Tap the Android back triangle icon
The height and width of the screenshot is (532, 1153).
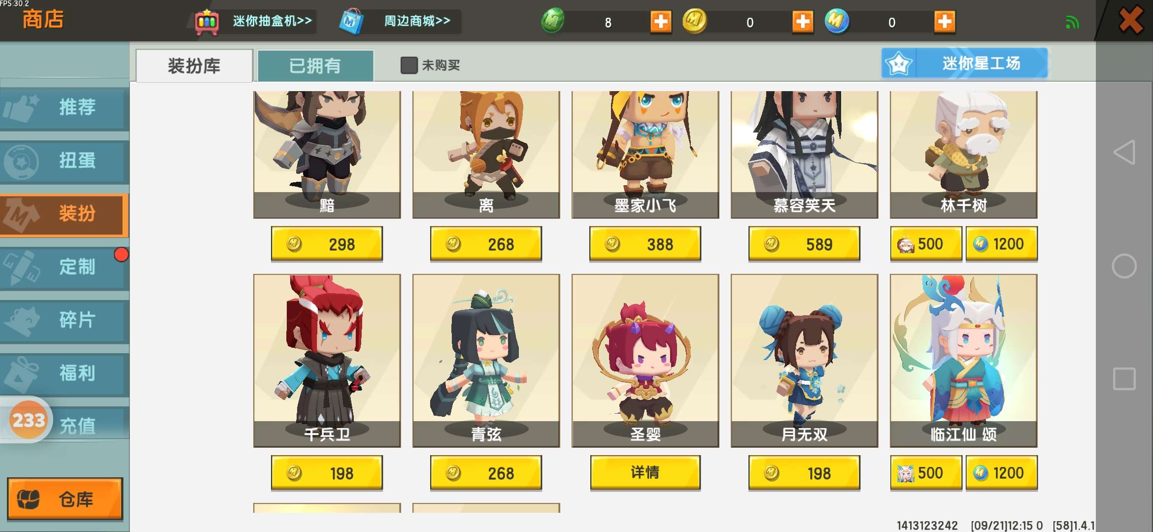pyautogui.click(x=1124, y=153)
